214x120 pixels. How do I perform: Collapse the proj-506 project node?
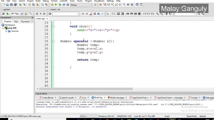coord(3,28)
